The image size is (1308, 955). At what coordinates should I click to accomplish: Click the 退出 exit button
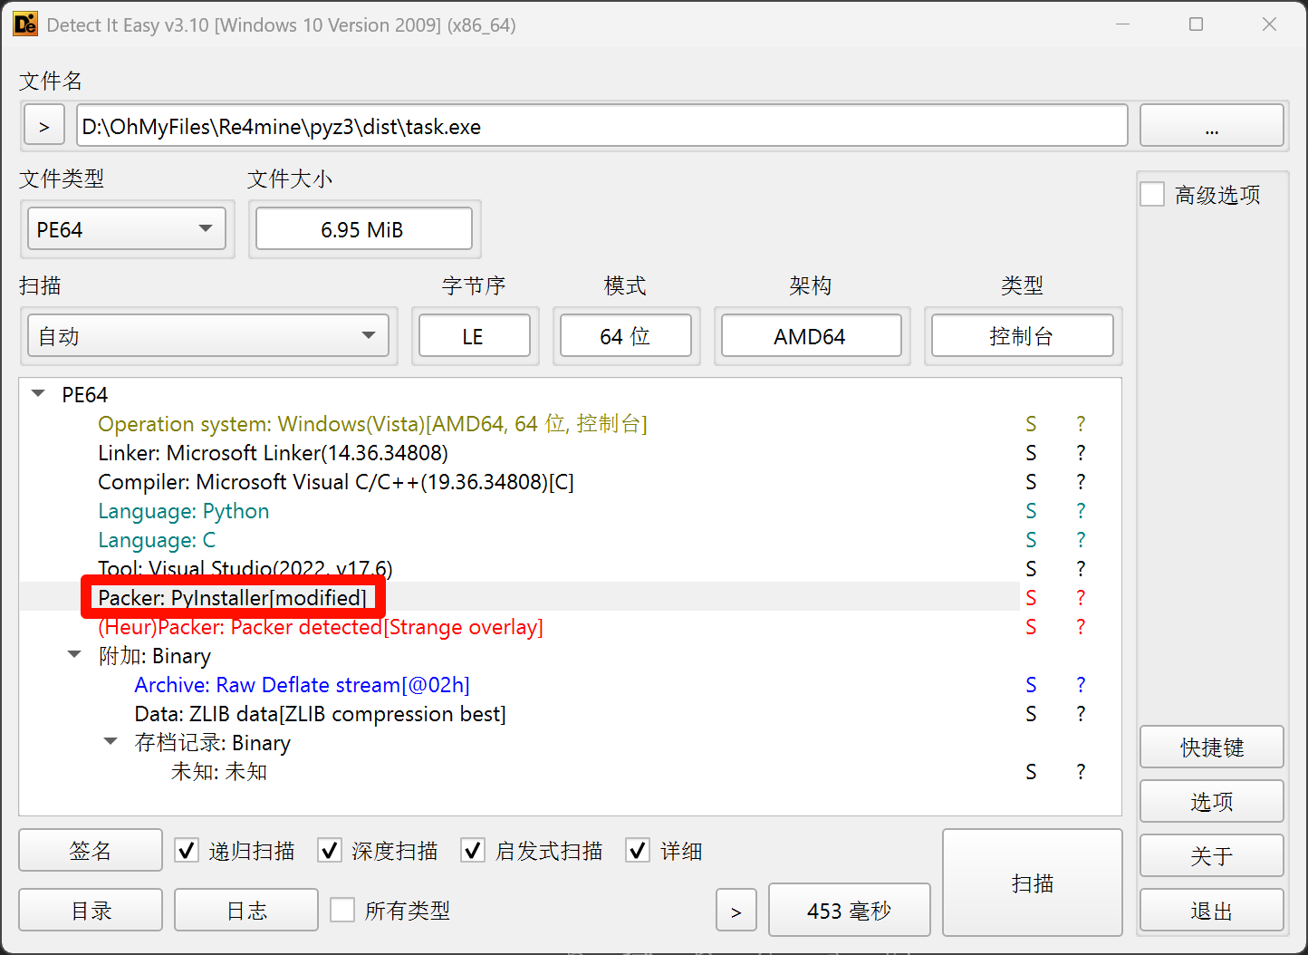tap(1212, 911)
